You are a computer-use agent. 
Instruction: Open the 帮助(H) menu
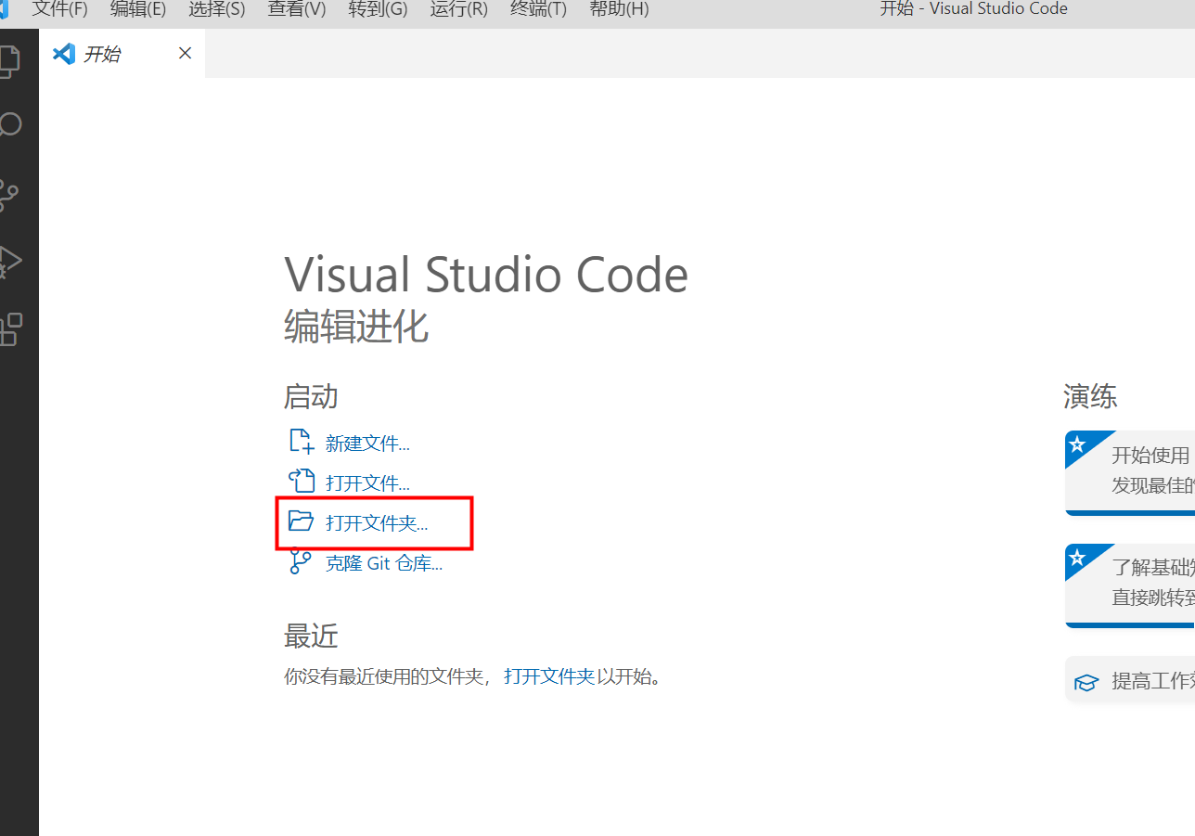point(619,9)
